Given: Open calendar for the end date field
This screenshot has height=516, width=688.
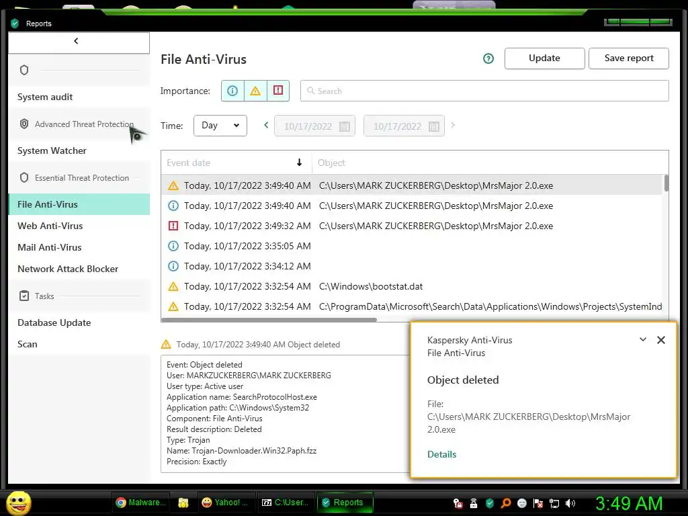Looking at the screenshot, I should click(x=434, y=126).
